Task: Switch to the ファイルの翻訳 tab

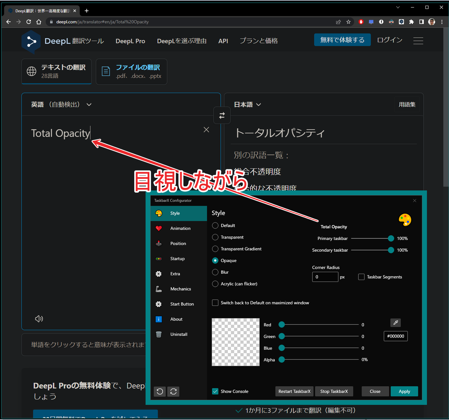Action: [x=131, y=71]
